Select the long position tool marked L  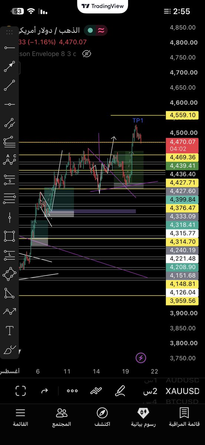point(9,255)
